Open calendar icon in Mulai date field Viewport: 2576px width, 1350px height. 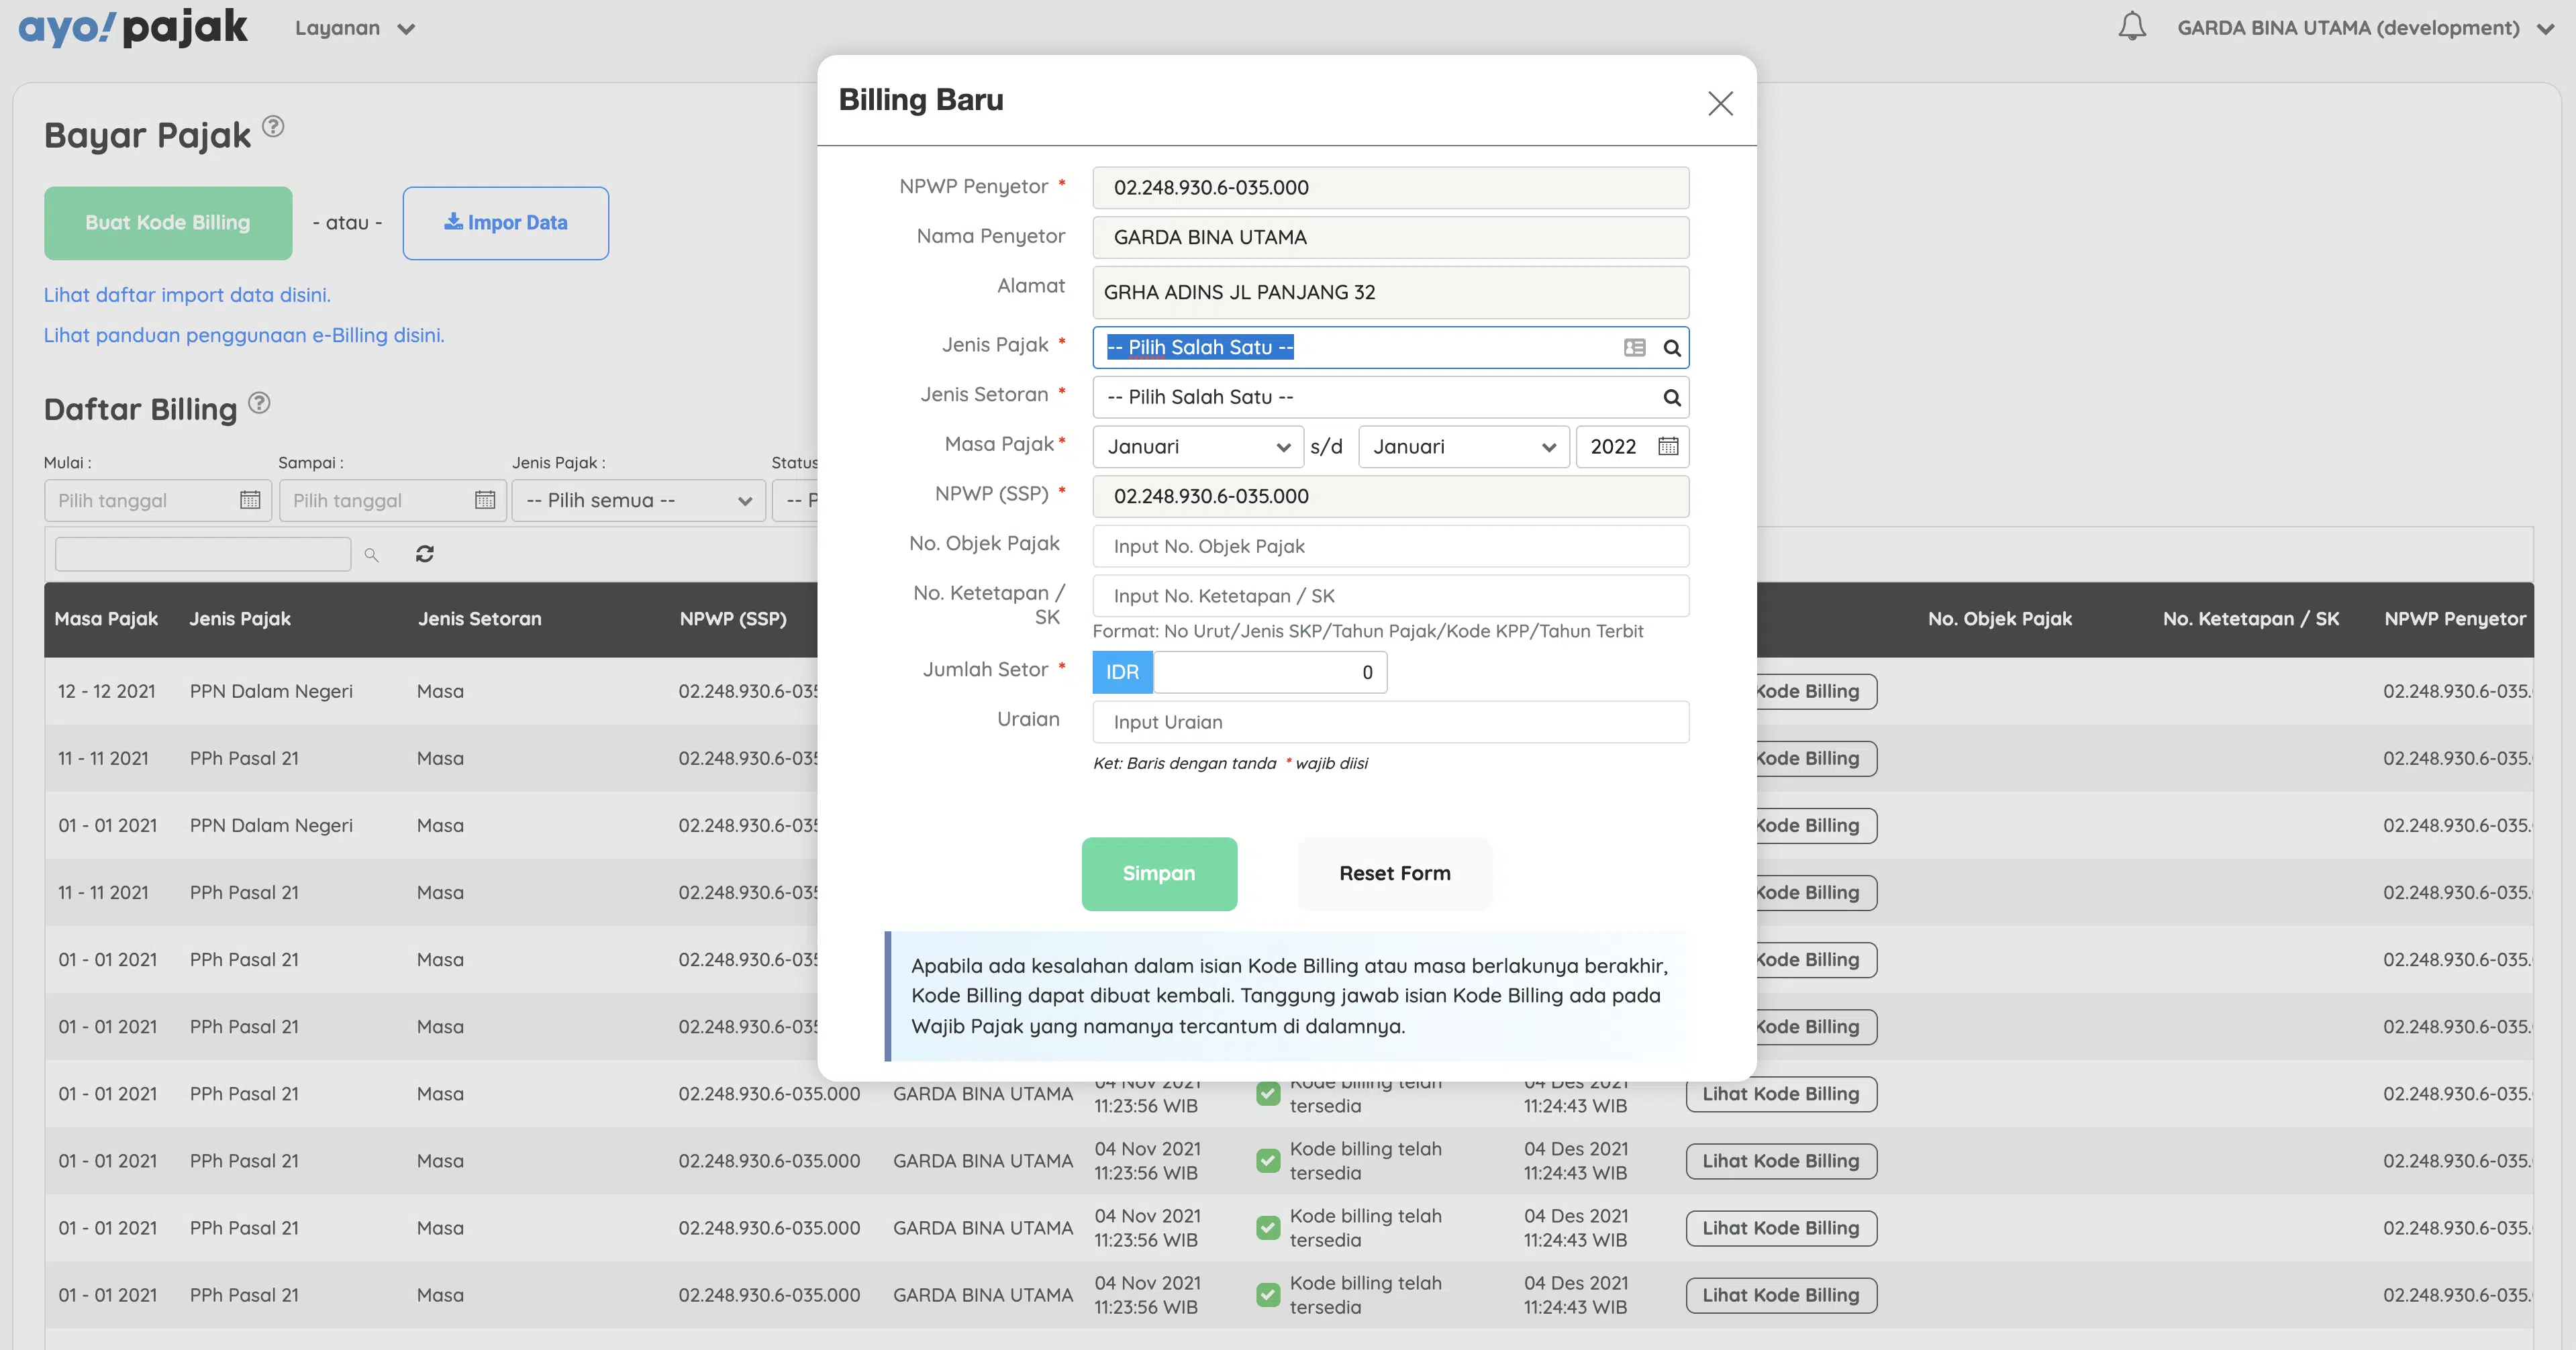point(250,500)
